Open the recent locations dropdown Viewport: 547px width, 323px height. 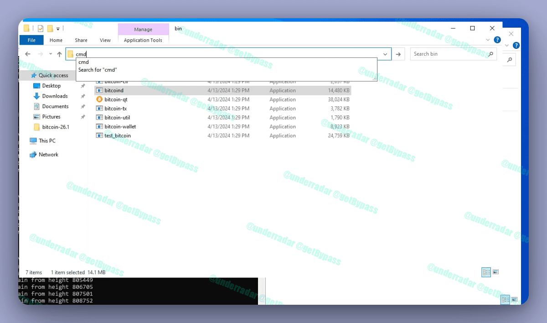click(x=50, y=54)
